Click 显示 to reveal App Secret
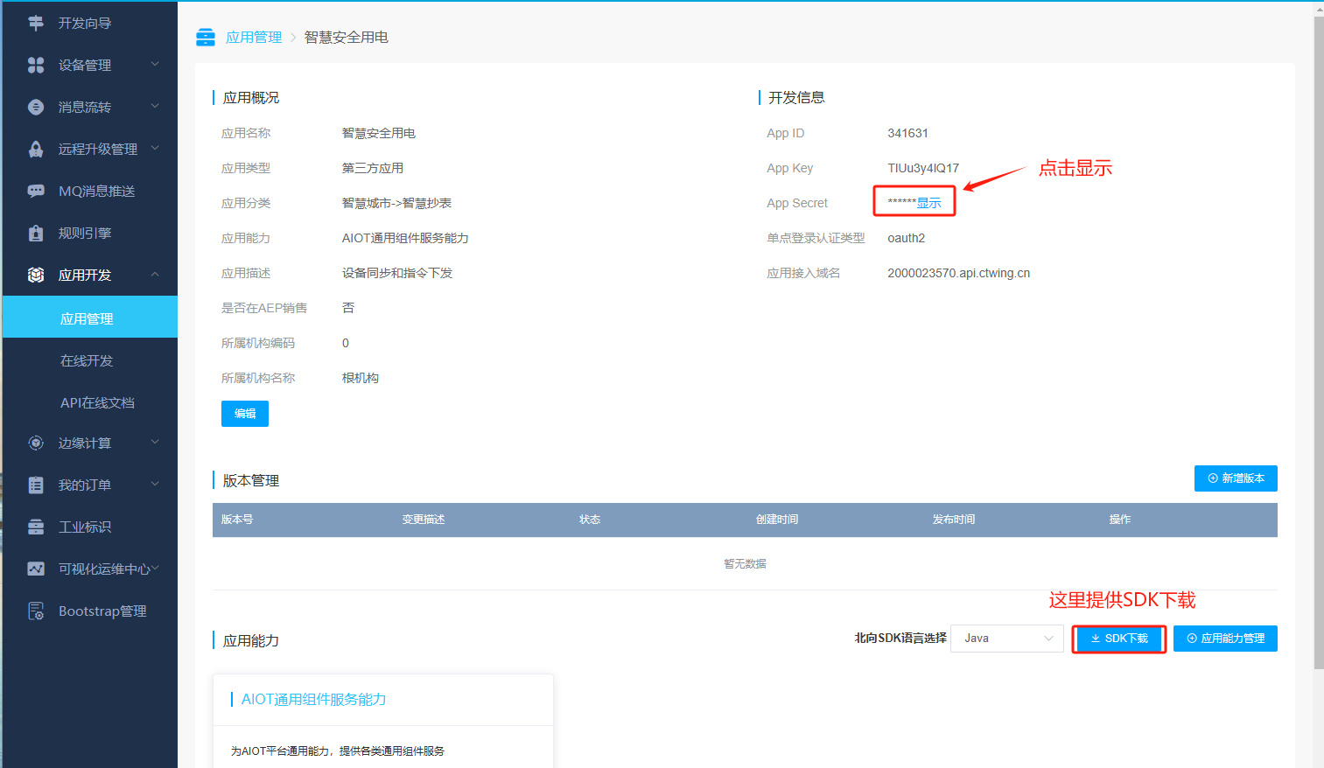This screenshot has height=768, width=1324. [928, 203]
